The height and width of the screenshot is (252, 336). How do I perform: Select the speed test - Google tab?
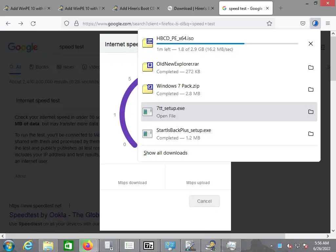pyautogui.click(x=246, y=8)
